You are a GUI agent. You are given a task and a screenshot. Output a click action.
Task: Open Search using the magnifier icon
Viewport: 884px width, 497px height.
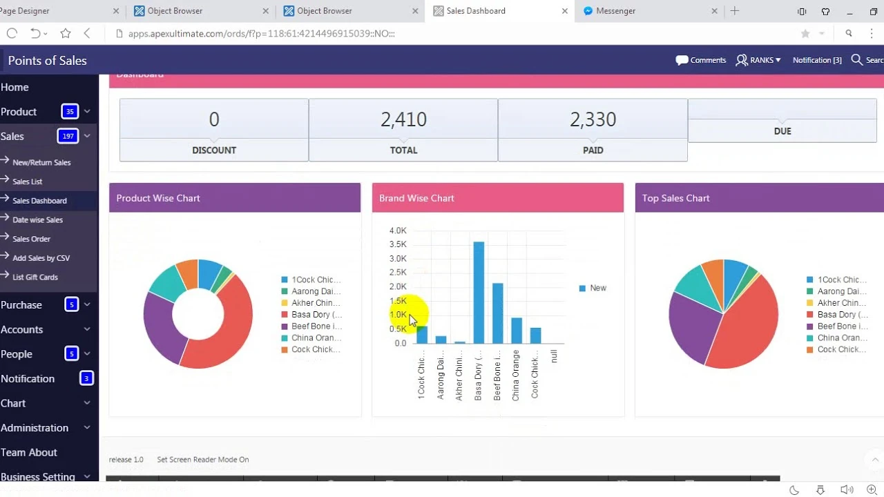[857, 60]
